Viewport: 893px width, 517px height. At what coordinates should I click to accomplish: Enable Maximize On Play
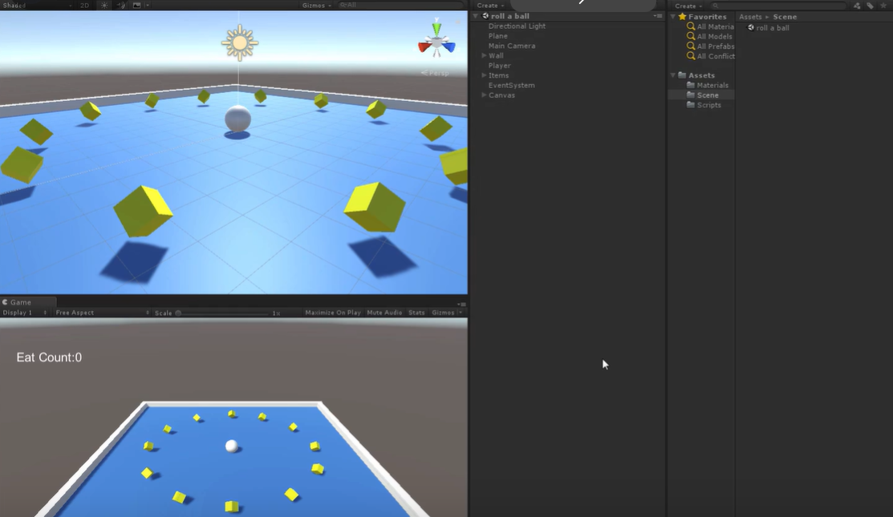(x=332, y=313)
